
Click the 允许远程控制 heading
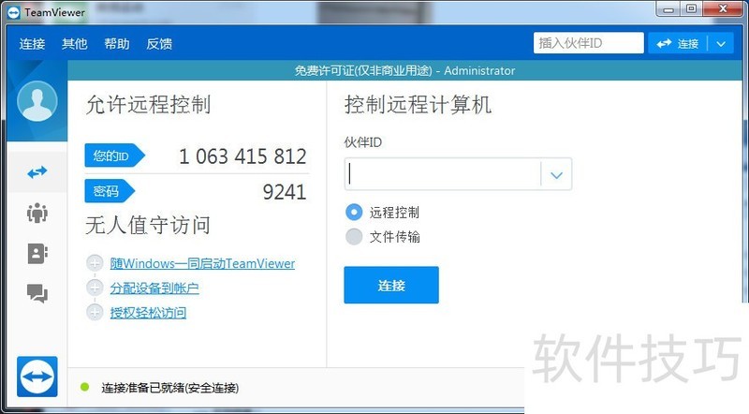coord(149,105)
